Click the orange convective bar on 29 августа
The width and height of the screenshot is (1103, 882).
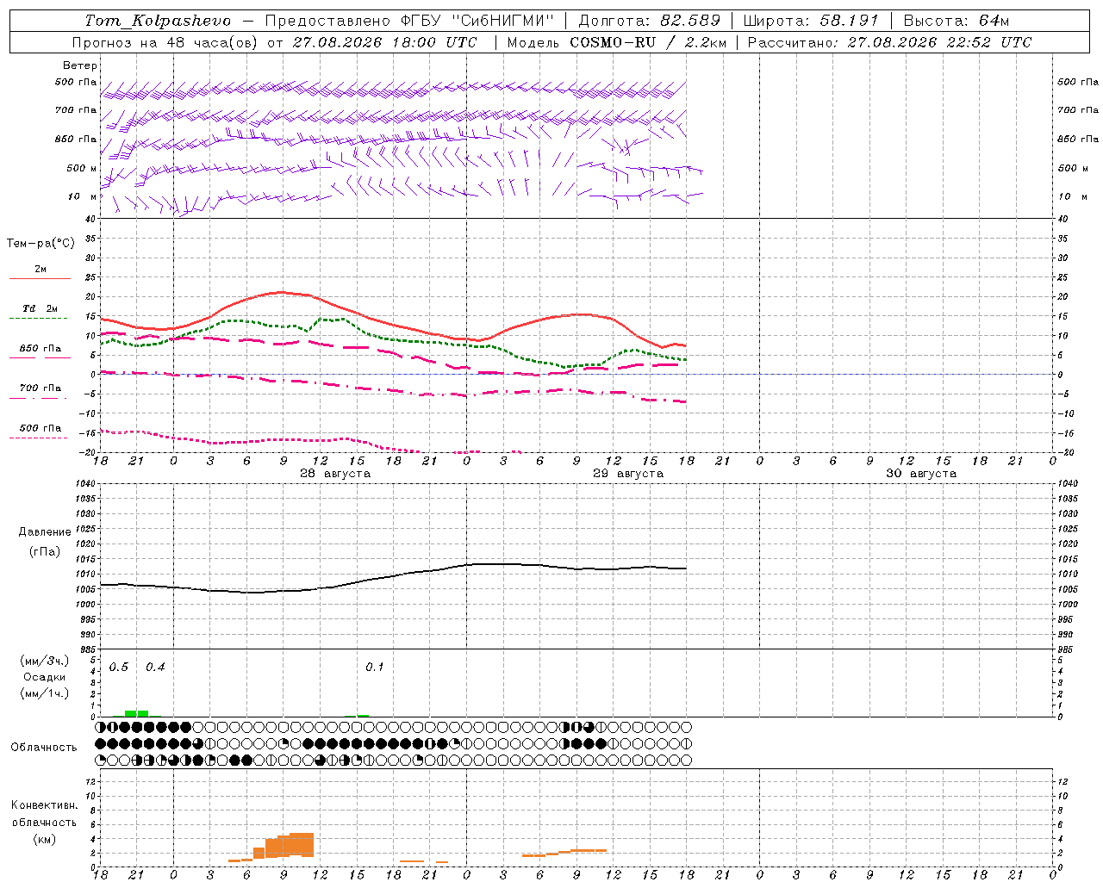[x=564, y=853]
